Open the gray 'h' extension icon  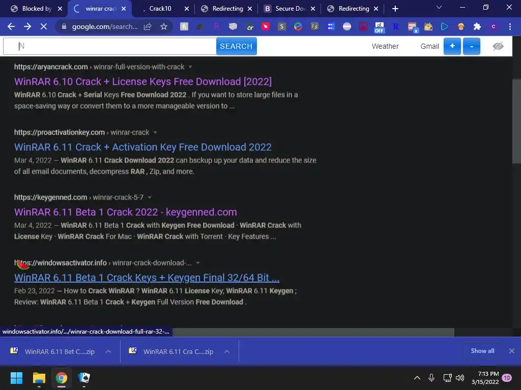click(184, 26)
